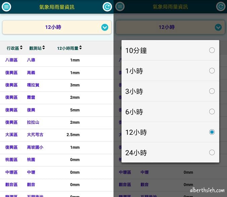The height and width of the screenshot is (197, 227).
Task: Choose 6小時 option label in popup
Action: [x=134, y=112]
